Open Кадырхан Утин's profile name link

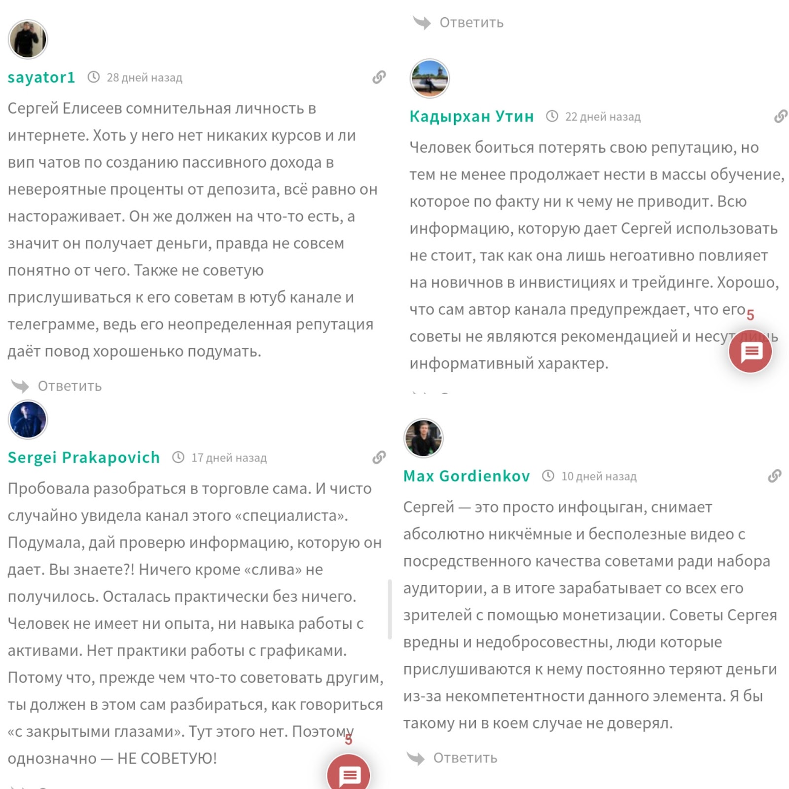[471, 116]
